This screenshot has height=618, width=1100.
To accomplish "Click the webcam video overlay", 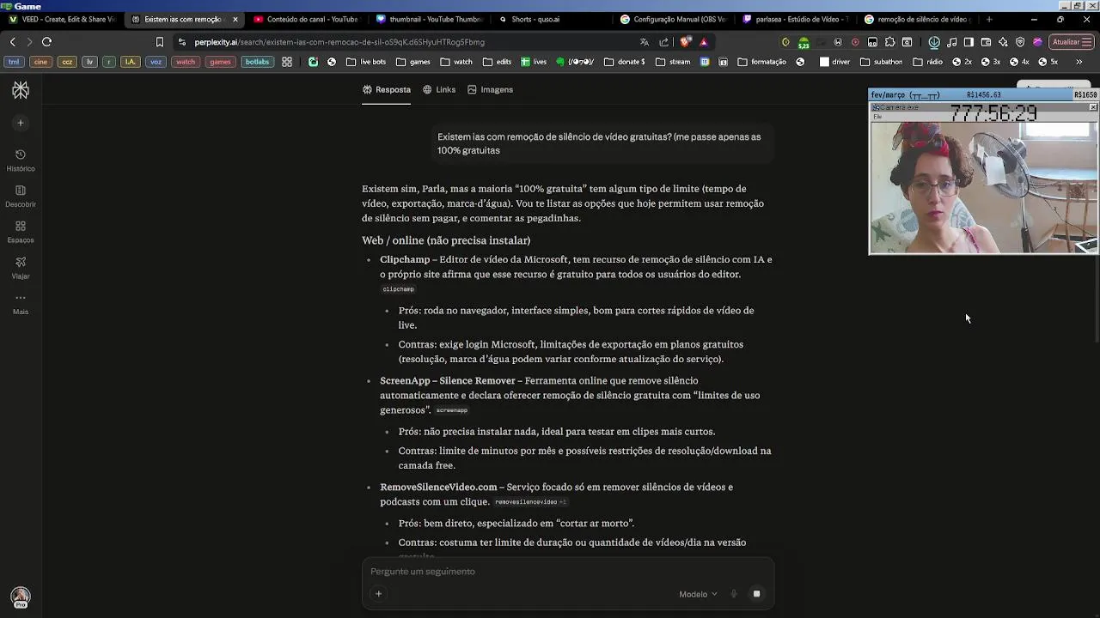I will [x=983, y=186].
